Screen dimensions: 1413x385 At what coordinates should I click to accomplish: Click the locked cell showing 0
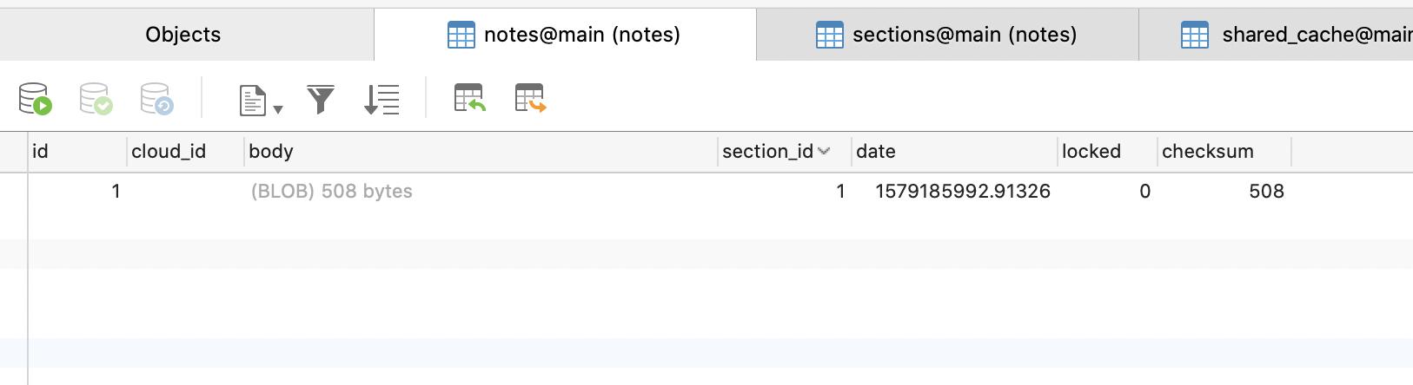[1107, 191]
